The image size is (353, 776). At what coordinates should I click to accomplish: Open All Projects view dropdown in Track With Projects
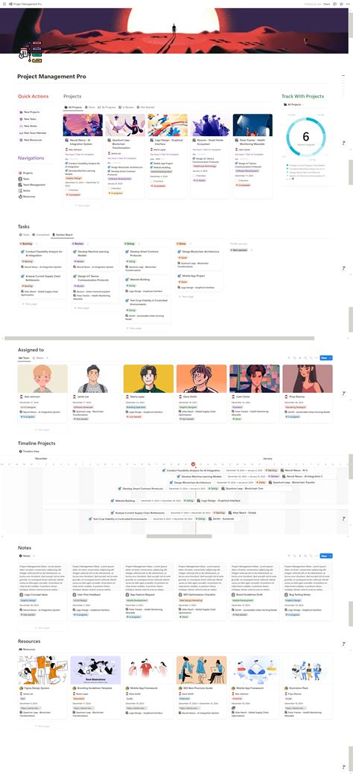pos(292,105)
